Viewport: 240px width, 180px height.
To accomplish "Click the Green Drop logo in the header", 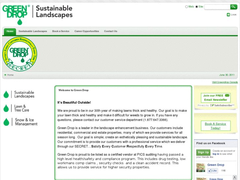I will [x=16, y=15].
